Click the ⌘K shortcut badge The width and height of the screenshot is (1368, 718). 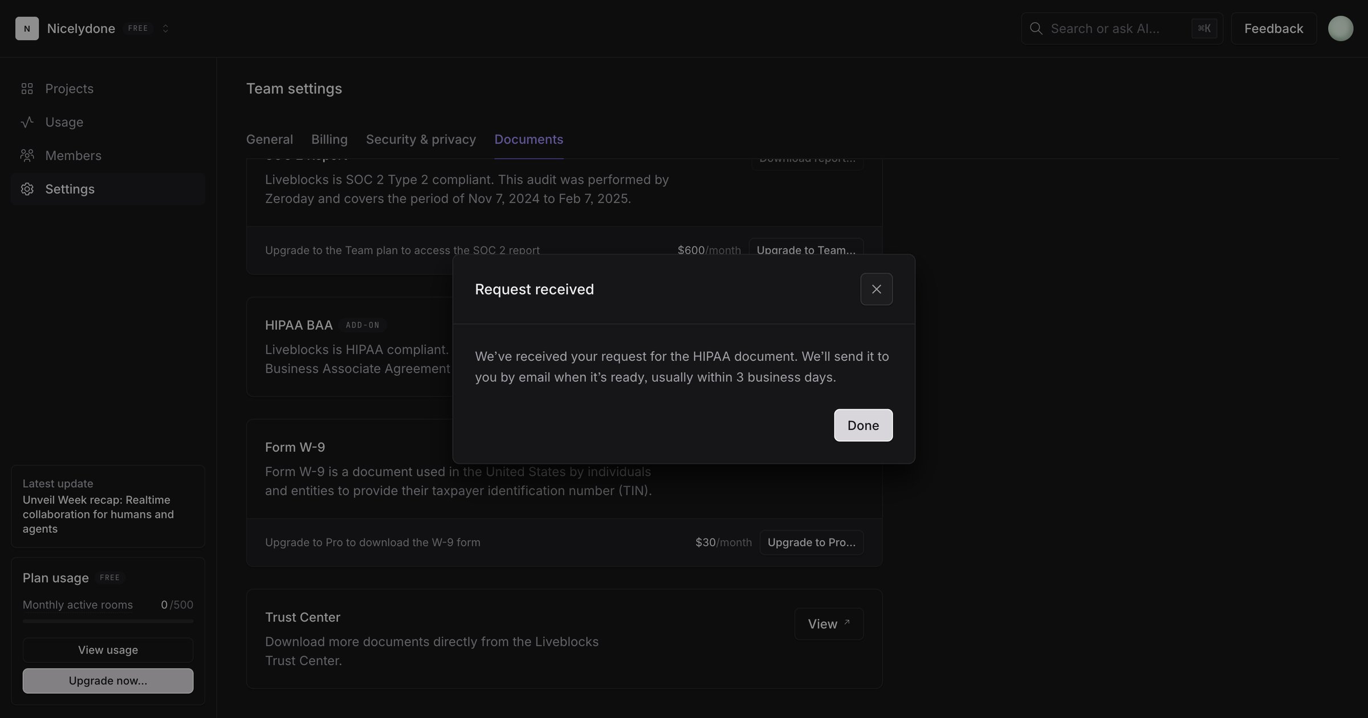(x=1204, y=28)
